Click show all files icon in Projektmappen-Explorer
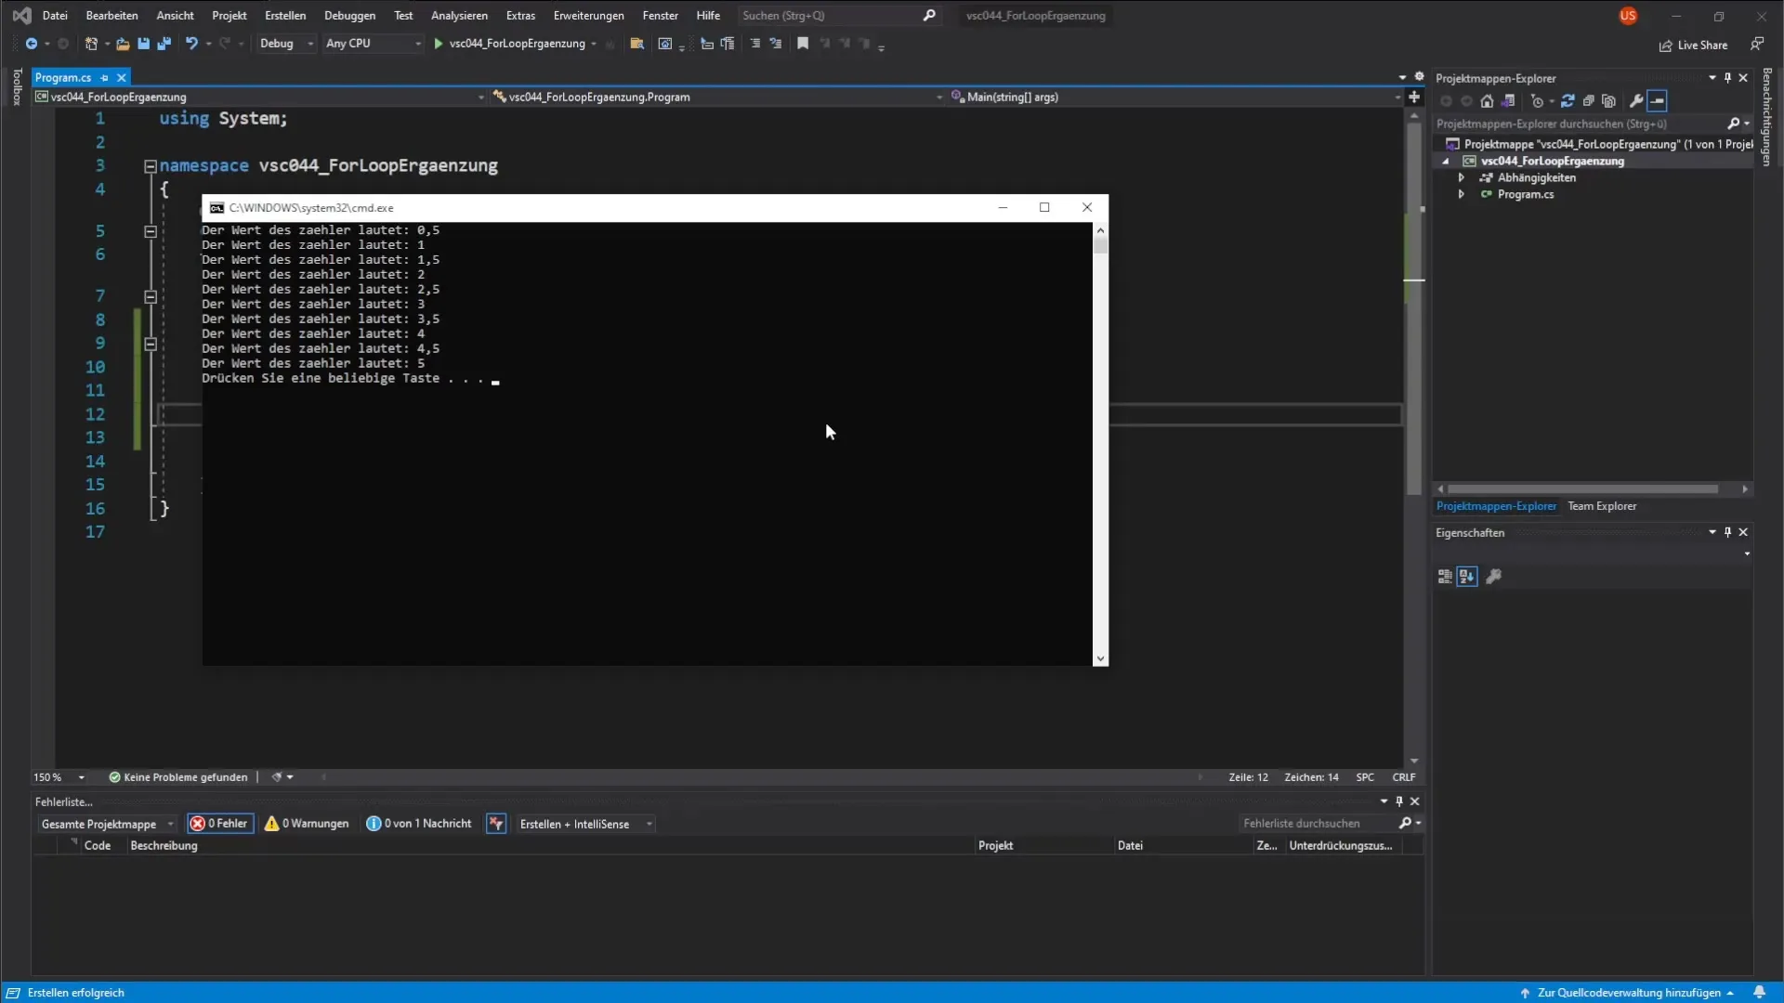This screenshot has width=1784, height=1003. [x=1609, y=101]
